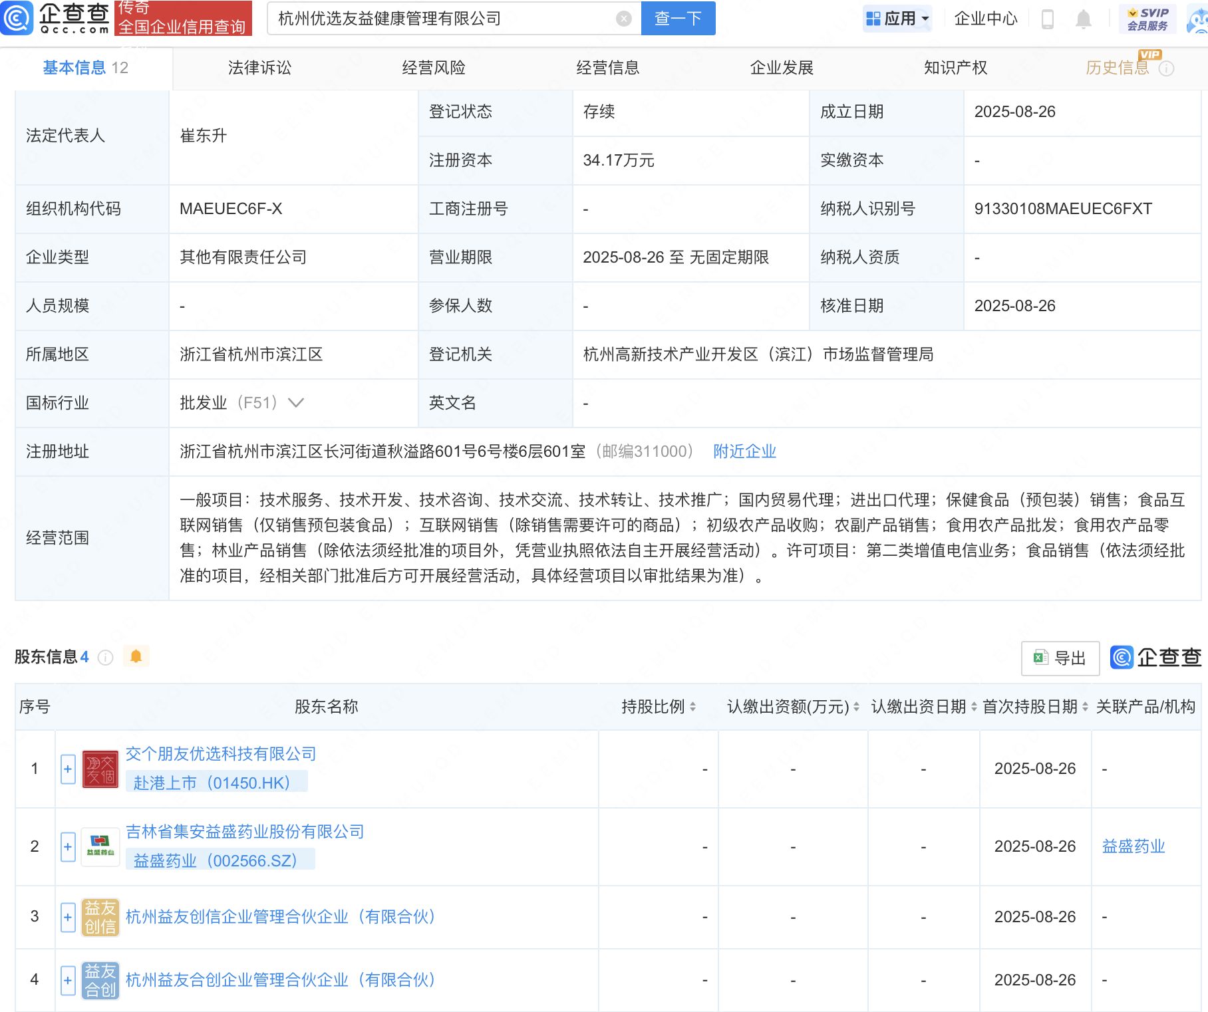Viewport: 1208px width, 1012px height.
Task: Click the 赴港上市 (01450.HK) tag
Action: click(217, 783)
